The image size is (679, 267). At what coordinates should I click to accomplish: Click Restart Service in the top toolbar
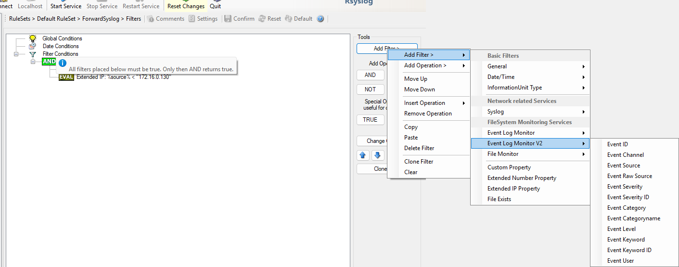[141, 6]
